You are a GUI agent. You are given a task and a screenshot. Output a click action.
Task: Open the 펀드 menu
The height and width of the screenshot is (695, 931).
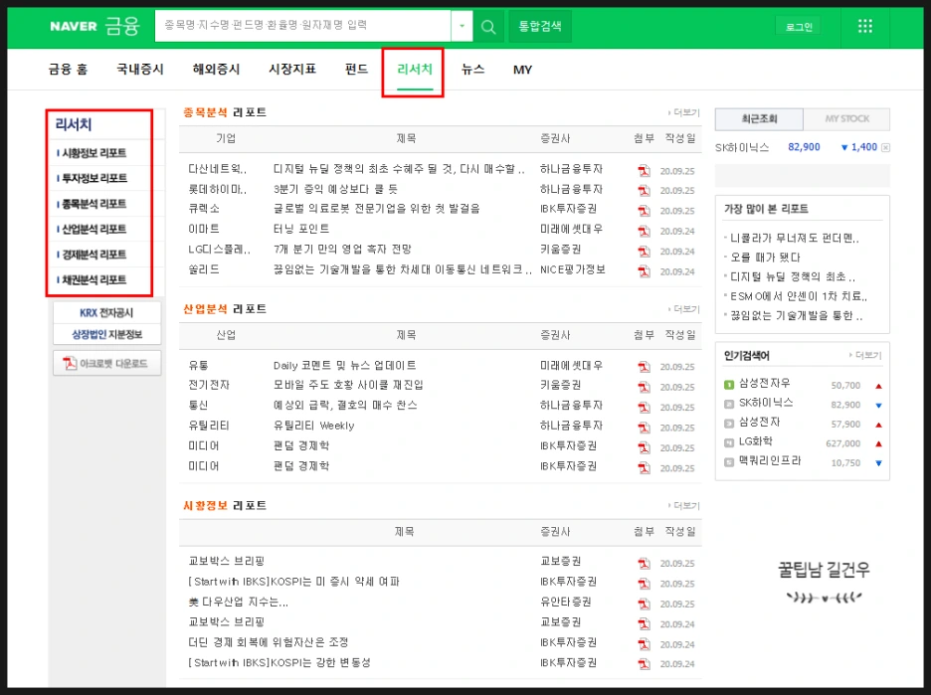click(356, 70)
